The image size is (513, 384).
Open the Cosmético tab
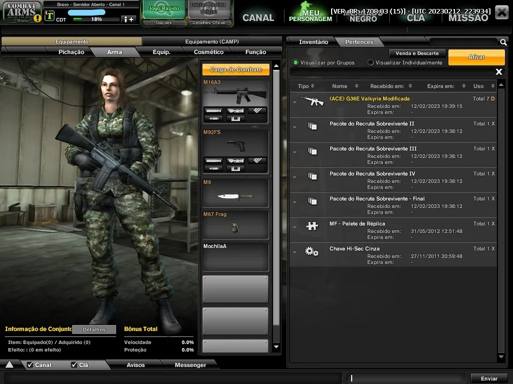coord(208,52)
